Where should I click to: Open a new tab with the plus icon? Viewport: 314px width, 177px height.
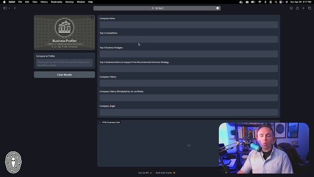click(303, 8)
